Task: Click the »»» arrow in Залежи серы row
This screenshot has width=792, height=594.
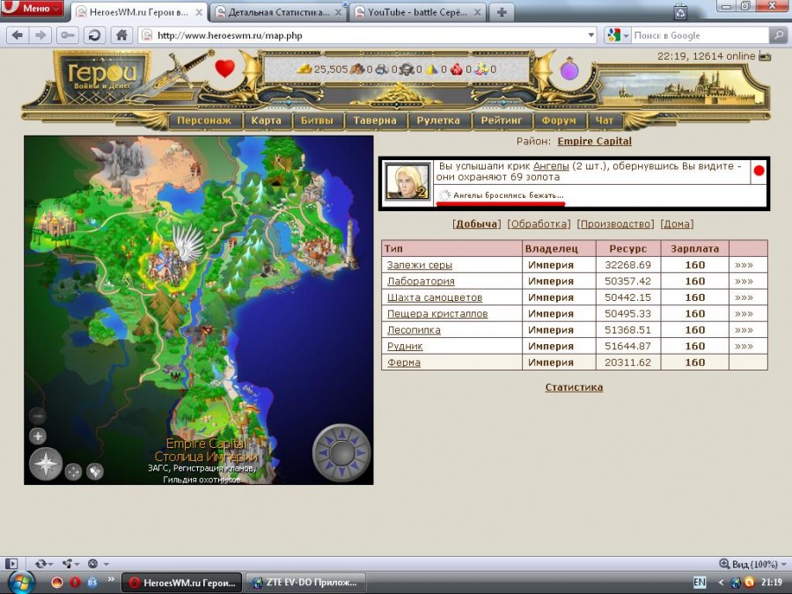Action: coord(744,265)
